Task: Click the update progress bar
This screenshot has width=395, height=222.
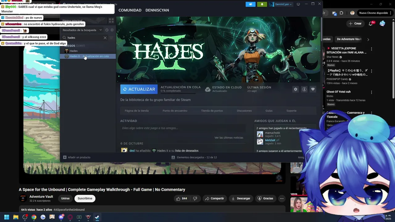Action: point(178,93)
